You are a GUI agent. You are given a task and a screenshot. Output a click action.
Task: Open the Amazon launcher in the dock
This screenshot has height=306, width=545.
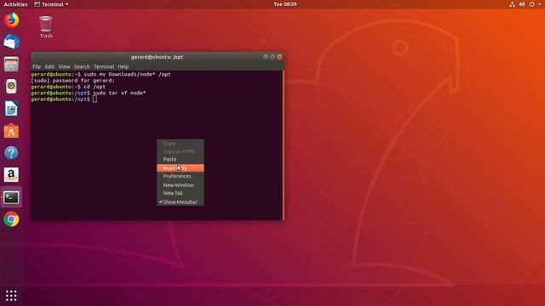11,175
